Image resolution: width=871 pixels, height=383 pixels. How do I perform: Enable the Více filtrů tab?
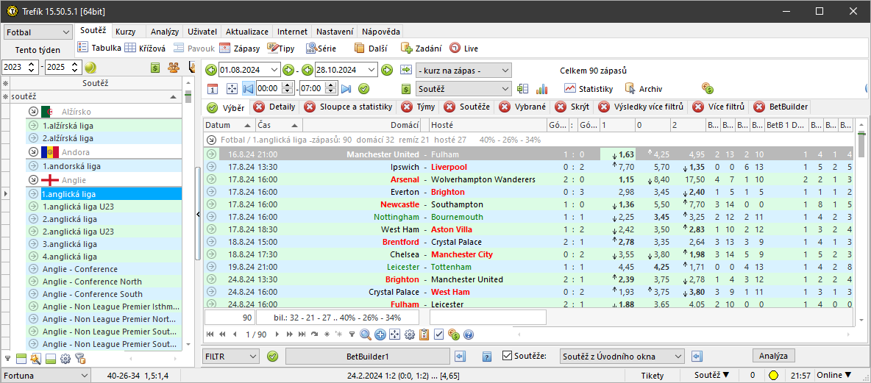click(720, 107)
